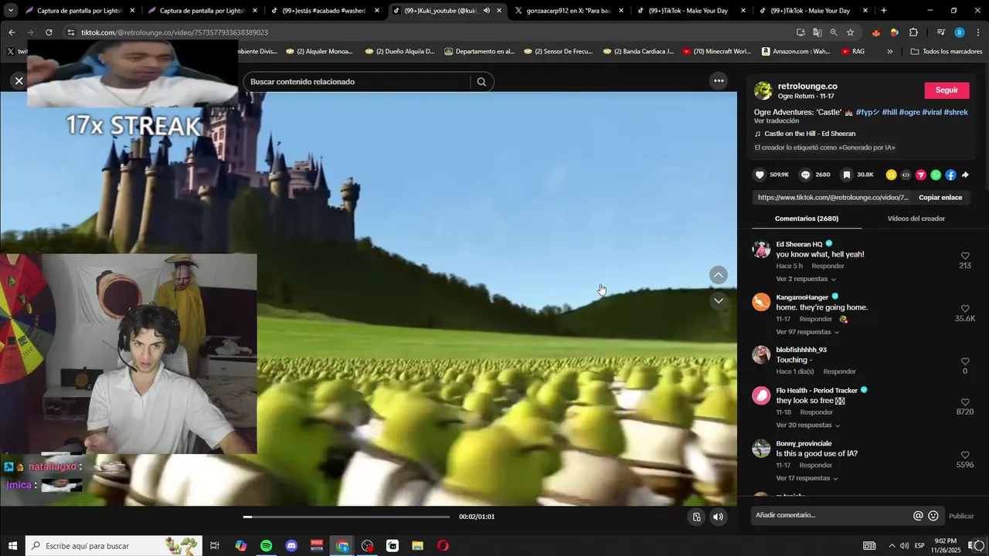Click the #shrek hashtag

pyautogui.click(x=956, y=112)
